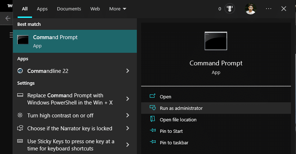Expand Commandline 22 chevron
296x154 pixels.
pyautogui.click(x=127, y=71)
